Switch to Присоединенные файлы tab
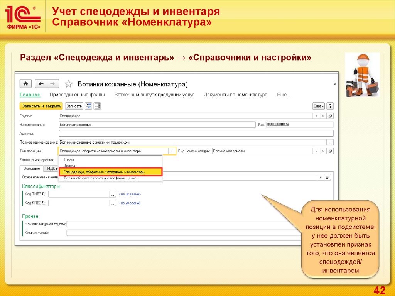395x296 pixels. [77, 95]
